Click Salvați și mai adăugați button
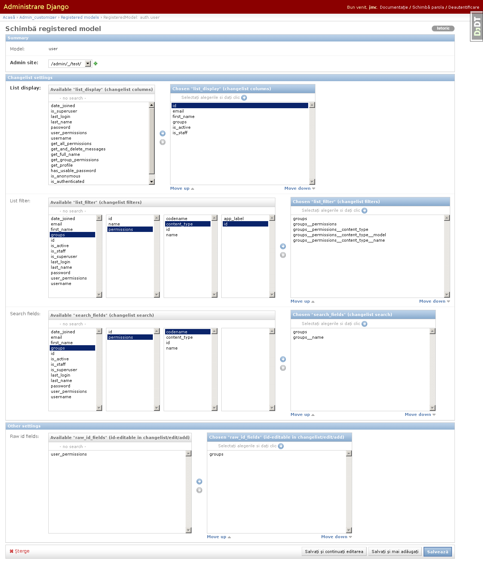 tap(395, 552)
